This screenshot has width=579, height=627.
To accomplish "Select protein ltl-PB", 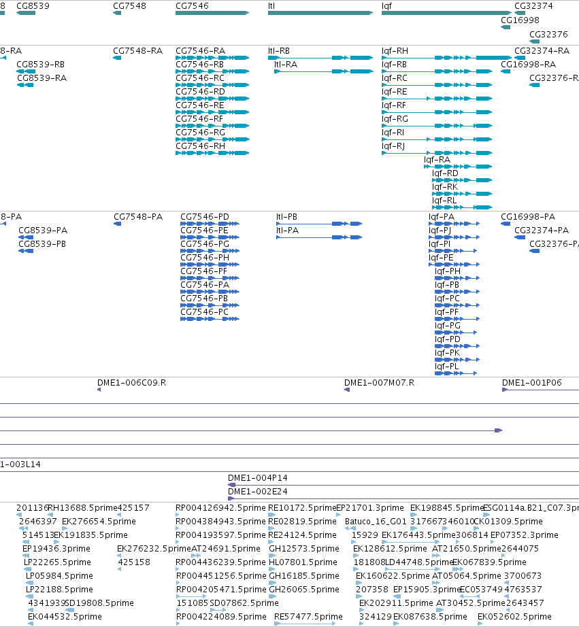I will click(x=287, y=217).
